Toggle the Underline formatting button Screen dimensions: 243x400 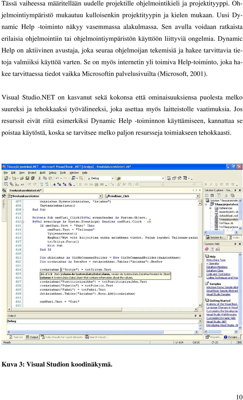[216, 184]
